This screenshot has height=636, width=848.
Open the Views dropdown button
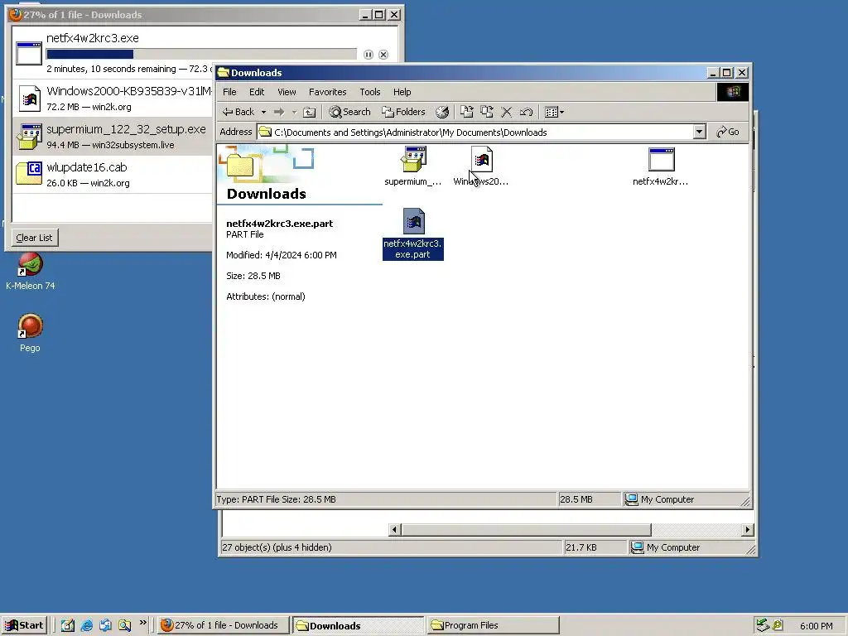pos(554,112)
